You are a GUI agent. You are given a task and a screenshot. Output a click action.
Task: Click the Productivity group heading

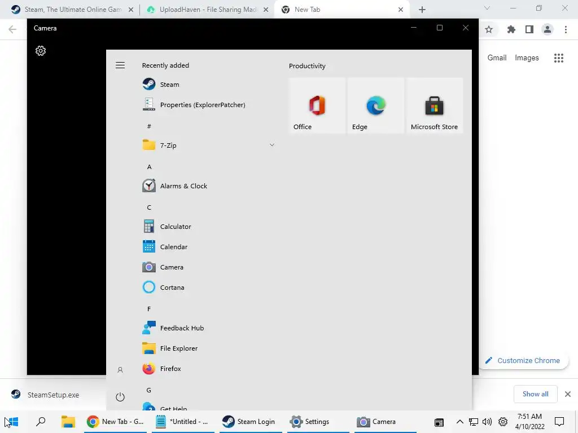click(307, 66)
